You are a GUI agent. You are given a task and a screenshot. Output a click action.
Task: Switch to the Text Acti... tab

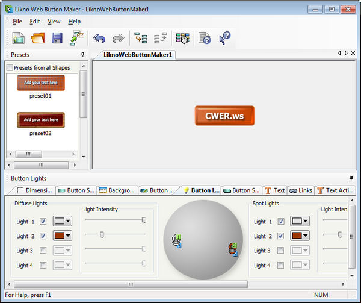click(336, 190)
